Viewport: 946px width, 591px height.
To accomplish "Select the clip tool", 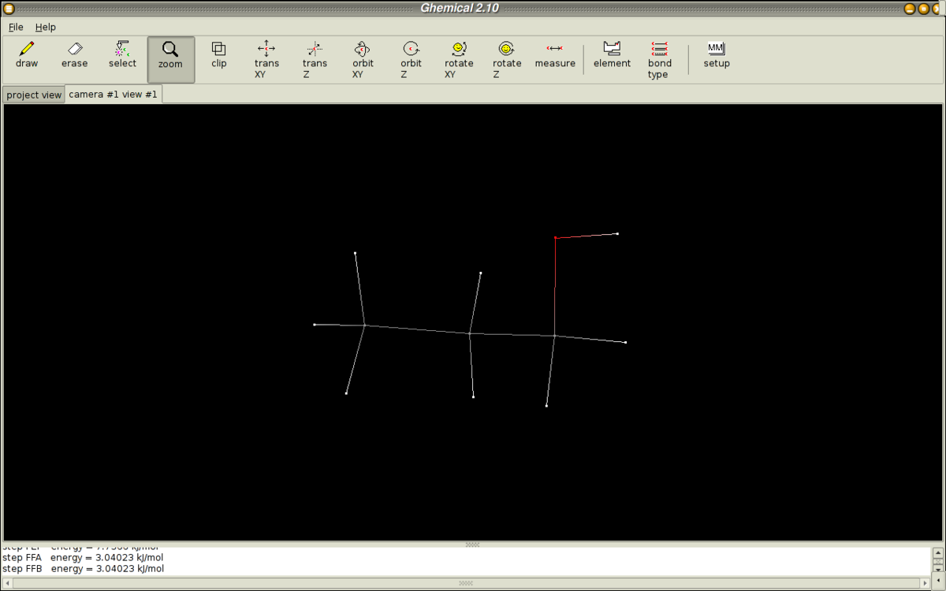I will (218, 55).
